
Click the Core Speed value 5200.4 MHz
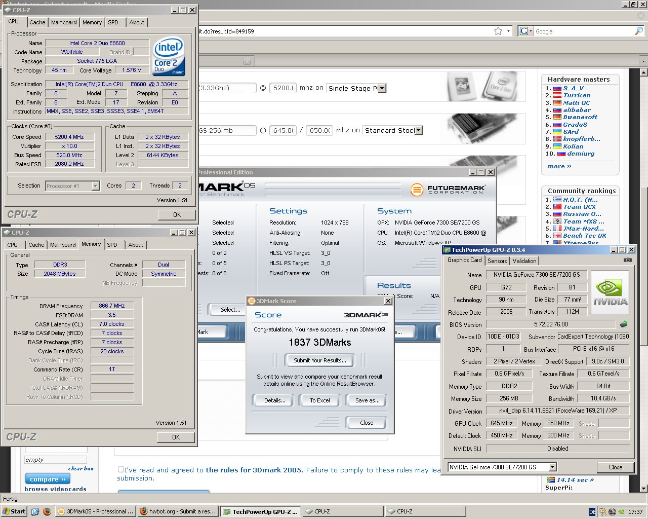(x=69, y=137)
